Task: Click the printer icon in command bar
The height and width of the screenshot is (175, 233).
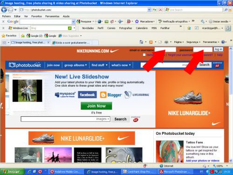Action: [x=166, y=42]
